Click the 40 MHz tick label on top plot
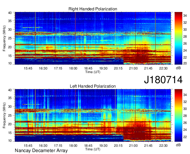Viewport: 190px width, 154px height. coord(10,13)
